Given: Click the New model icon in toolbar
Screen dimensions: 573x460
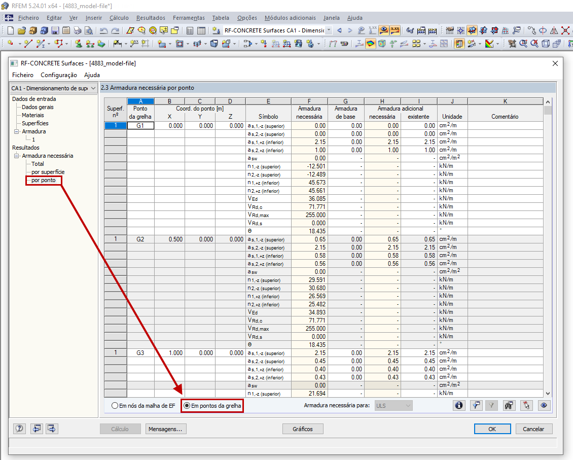Looking at the screenshot, I should [10, 31].
